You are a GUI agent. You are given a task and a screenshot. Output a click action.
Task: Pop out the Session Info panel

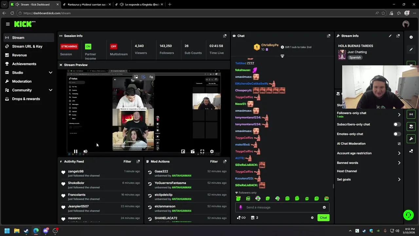(x=225, y=36)
